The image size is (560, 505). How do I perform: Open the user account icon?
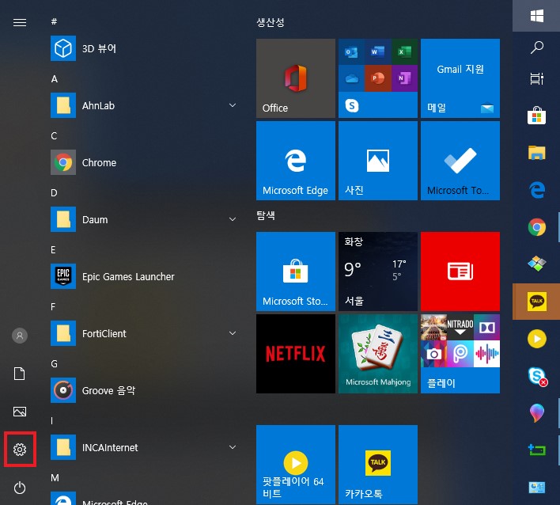pyautogui.click(x=20, y=336)
